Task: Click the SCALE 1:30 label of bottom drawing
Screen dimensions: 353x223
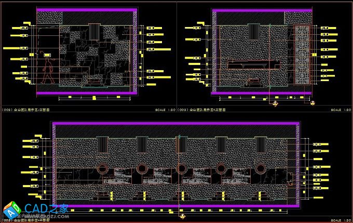Action: (340, 220)
